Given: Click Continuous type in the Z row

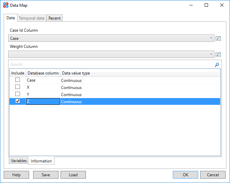Looking at the screenshot, I should point(71,102).
